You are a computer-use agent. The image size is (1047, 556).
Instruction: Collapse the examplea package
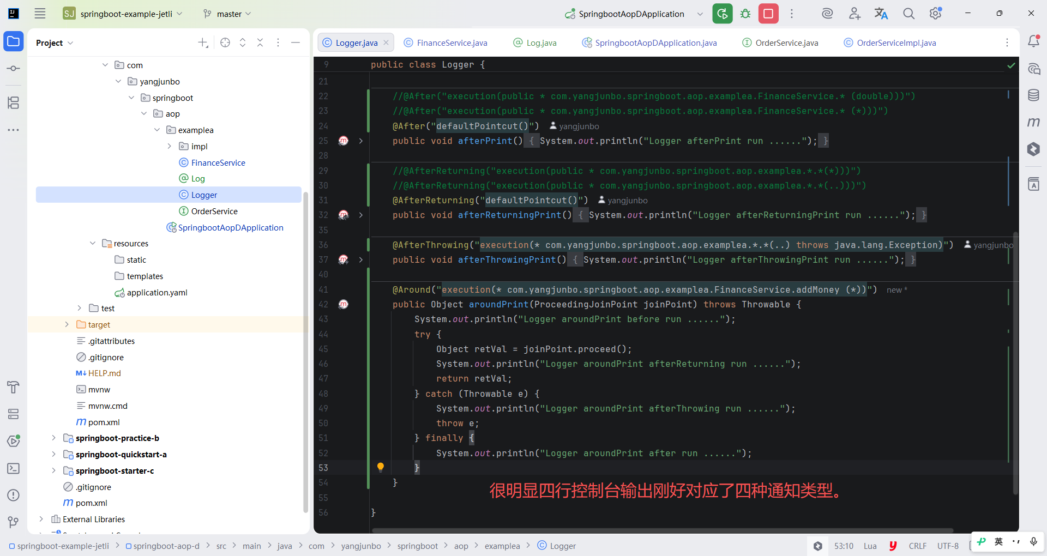[157, 130]
